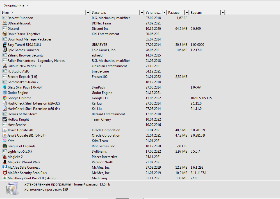Select the Lightshot-5.5.0.7 icon
280x199 pixels.
tap(5, 151)
